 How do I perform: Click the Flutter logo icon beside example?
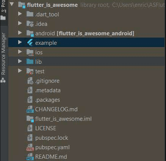click(x=30, y=43)
